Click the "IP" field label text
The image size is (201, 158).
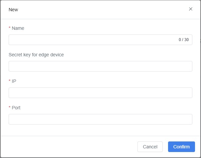point(14,81)
